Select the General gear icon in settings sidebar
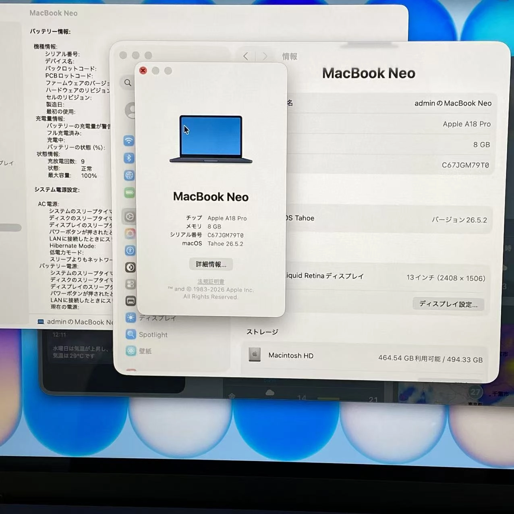514x514 pixels. click(x=130, y=217)
